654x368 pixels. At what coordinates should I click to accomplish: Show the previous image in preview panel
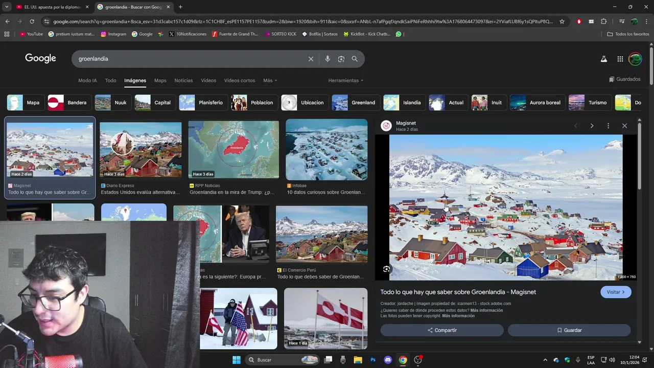575,126
